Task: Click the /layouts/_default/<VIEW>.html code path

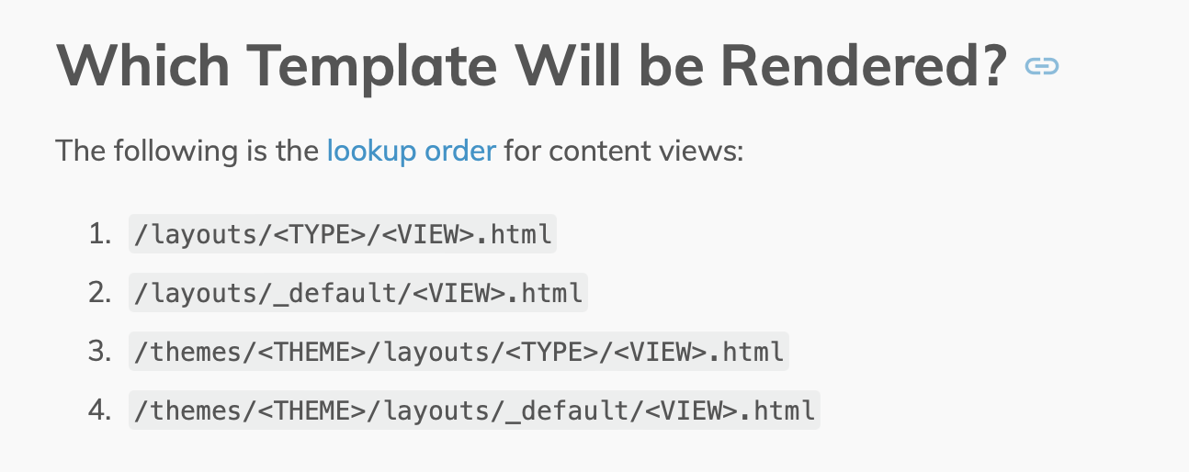Action: pyautogui.click(x=357, y=294)
